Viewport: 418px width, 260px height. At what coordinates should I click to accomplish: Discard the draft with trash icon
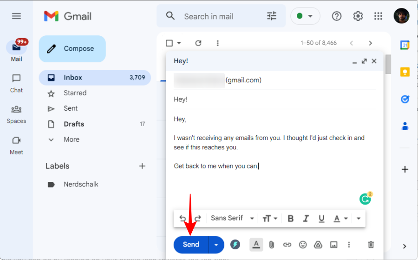pyautogui.click(x=371, y=245)
